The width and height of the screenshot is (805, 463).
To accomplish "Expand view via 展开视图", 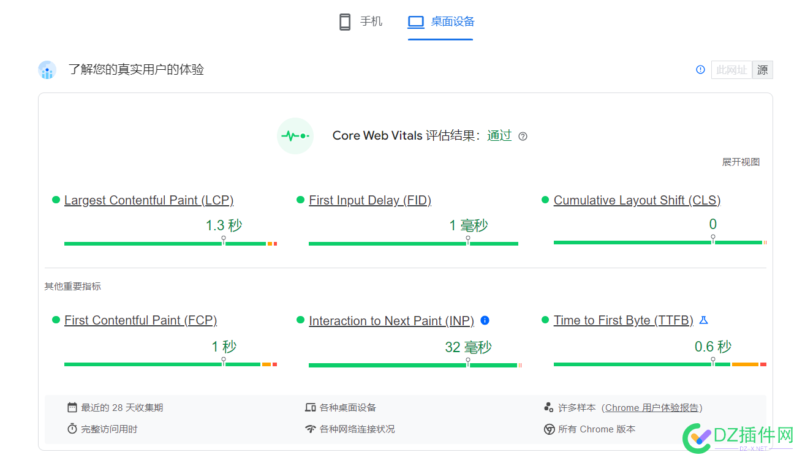I will [741, 162].
